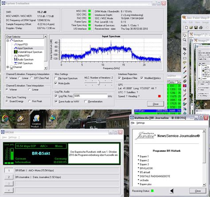Select BR-B5akt row in station list

pyautogui.click(x=158, y=111)
